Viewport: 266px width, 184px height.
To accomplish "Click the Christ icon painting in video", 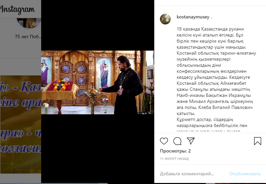I will [104, 73].
